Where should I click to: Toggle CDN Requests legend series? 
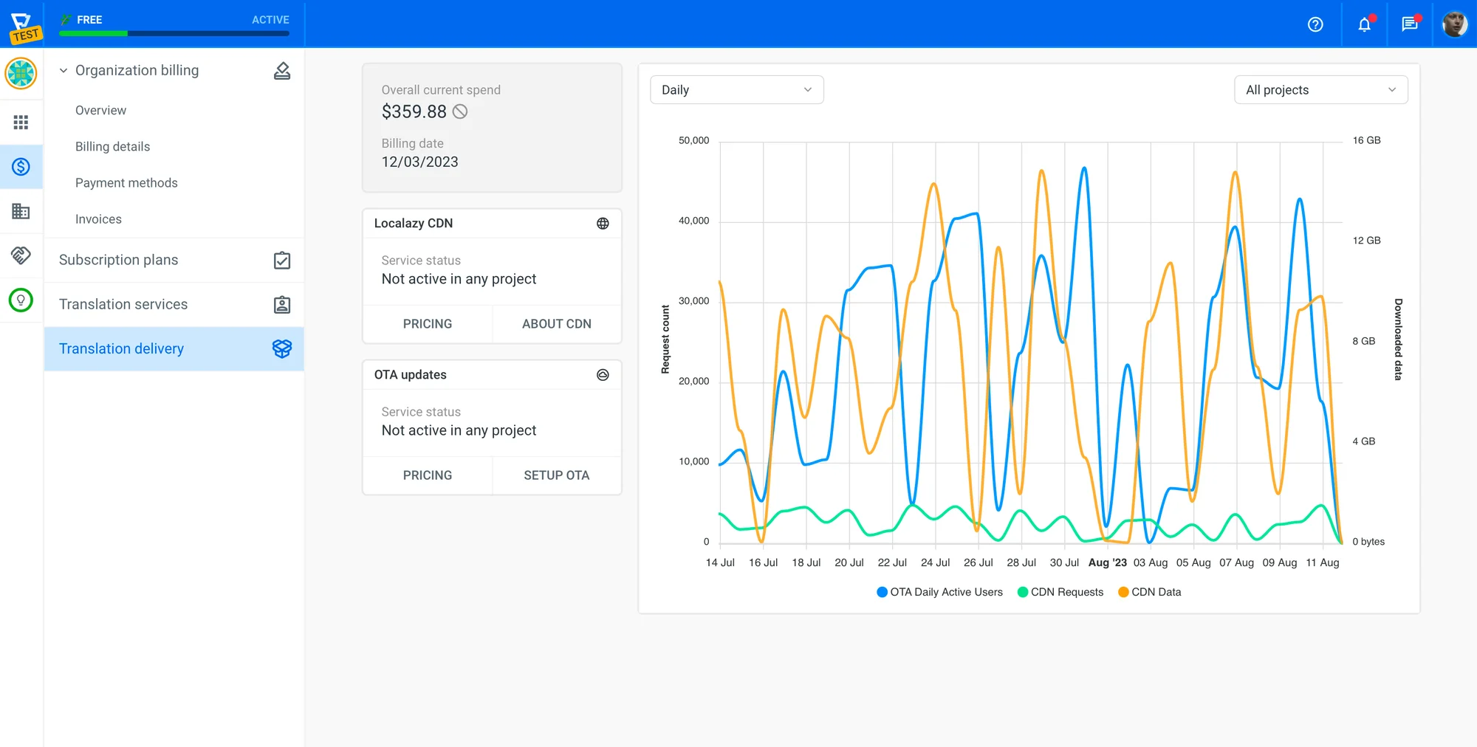coord(1060,592)
